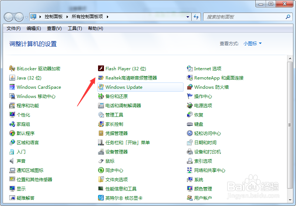The image size is (296, 206).
Task: Open the 设备管理器 icon
Action: coord(101,152)
